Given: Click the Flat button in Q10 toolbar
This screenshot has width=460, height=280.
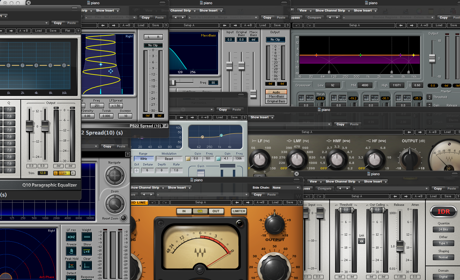Looking at the screenshot, I should 68,31.
